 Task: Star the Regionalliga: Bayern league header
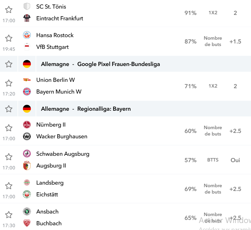9,109
